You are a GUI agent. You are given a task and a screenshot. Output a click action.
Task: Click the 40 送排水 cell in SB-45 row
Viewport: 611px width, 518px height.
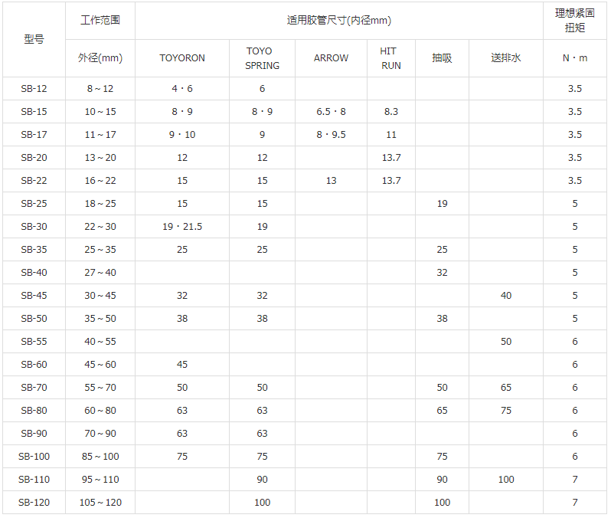(506, 296)
